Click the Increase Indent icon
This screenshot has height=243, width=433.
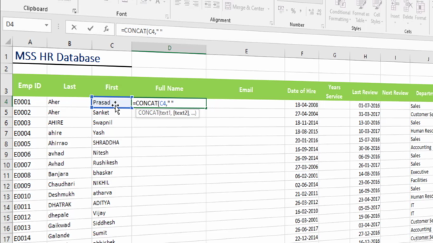coord(216,5)
